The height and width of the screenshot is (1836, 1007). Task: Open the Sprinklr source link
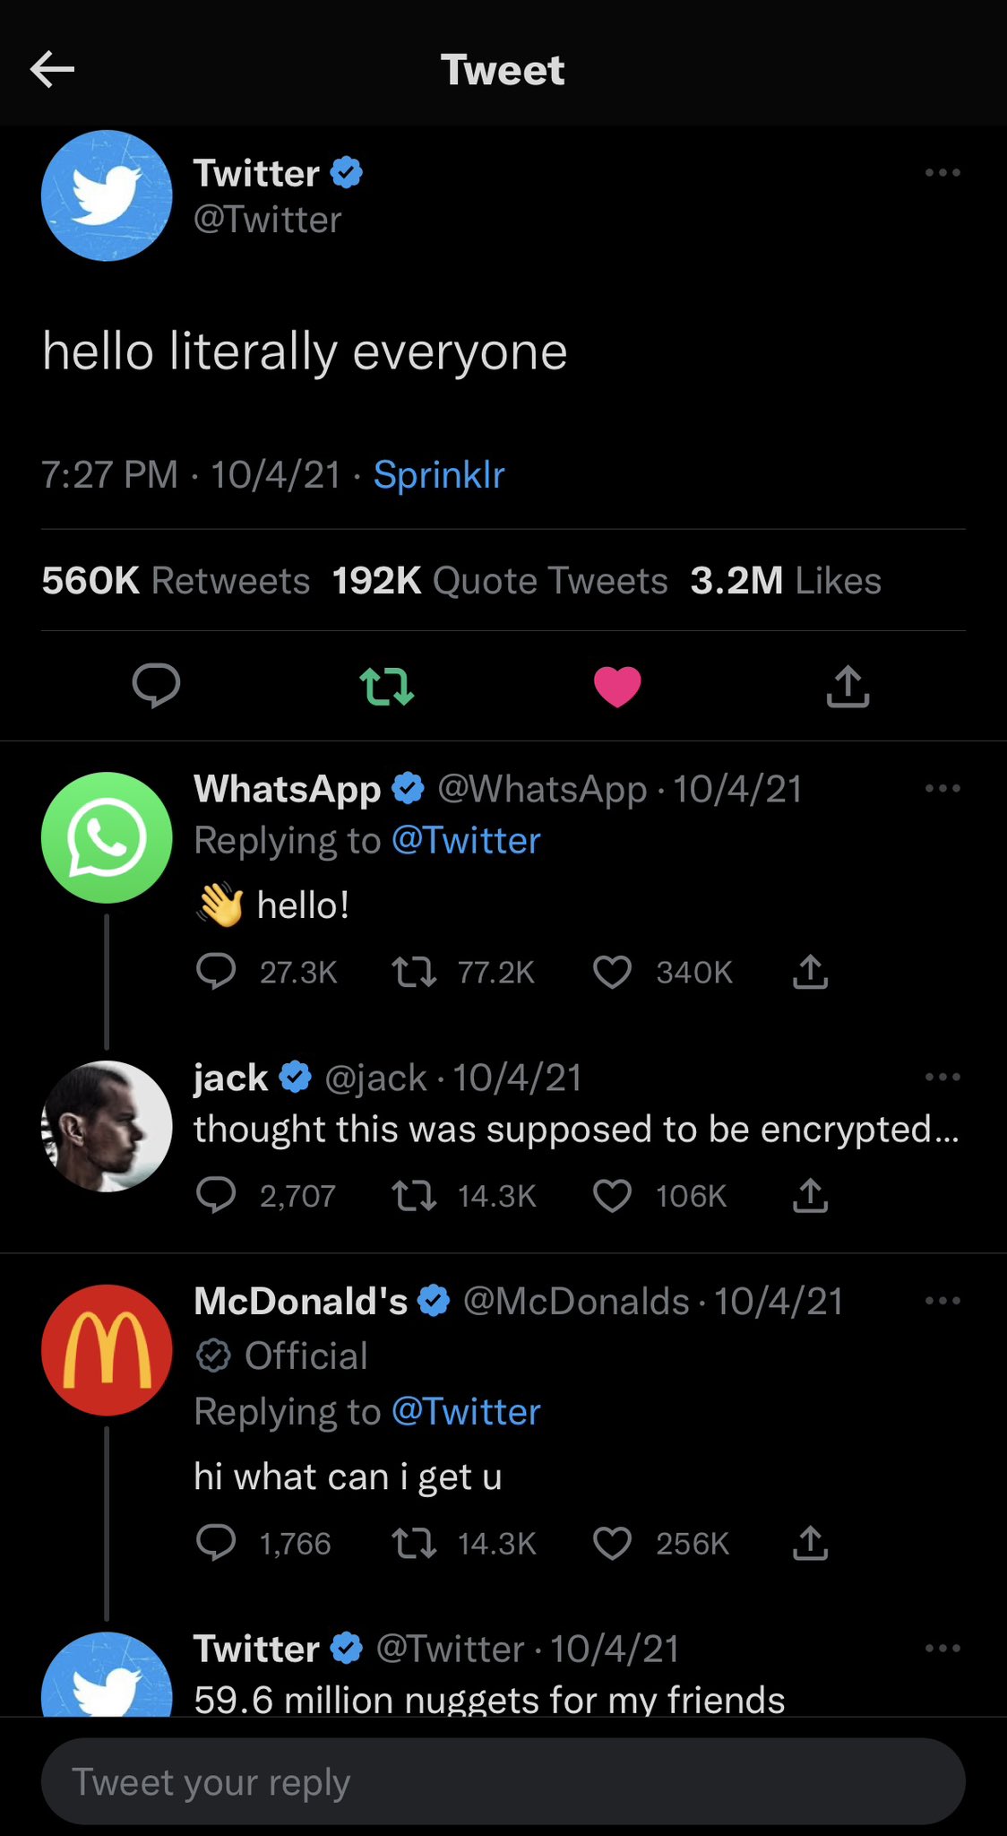point(439,475)
